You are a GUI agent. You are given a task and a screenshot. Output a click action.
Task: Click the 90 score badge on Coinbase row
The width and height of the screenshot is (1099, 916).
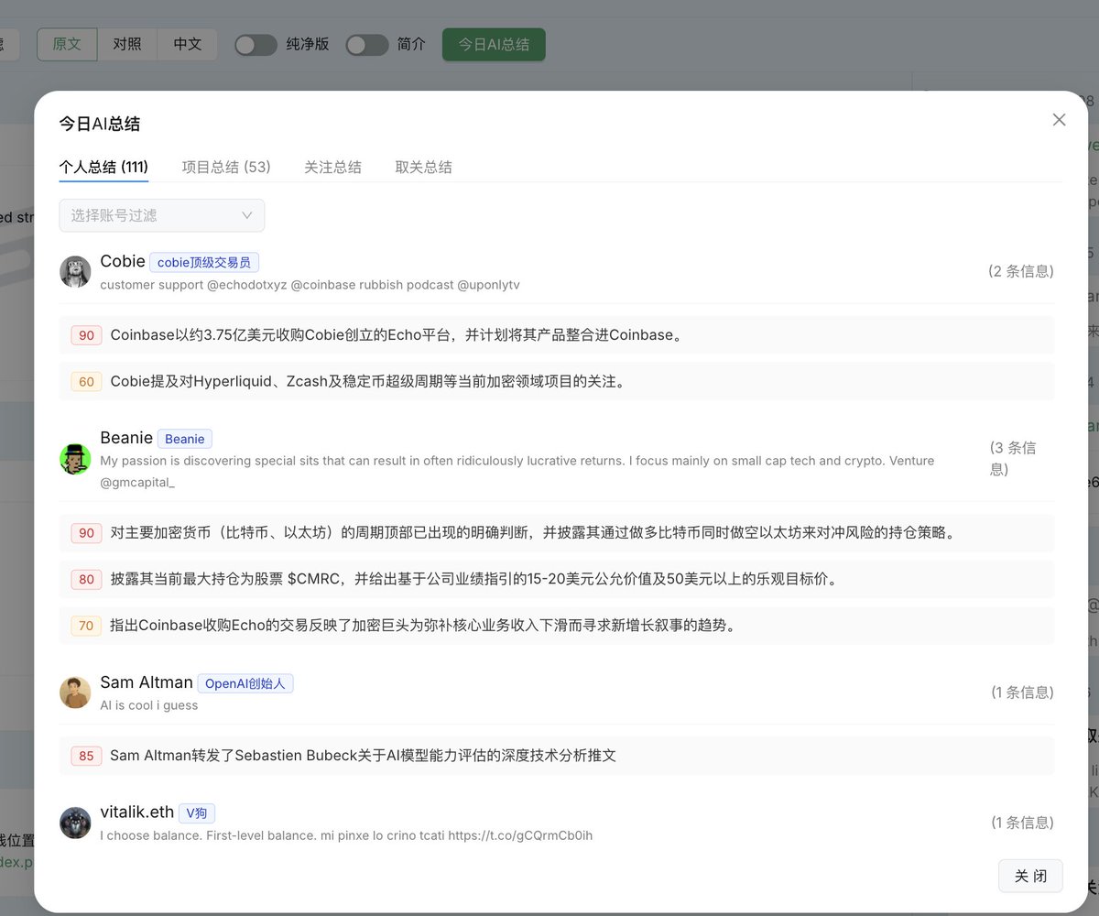(86, 335)
